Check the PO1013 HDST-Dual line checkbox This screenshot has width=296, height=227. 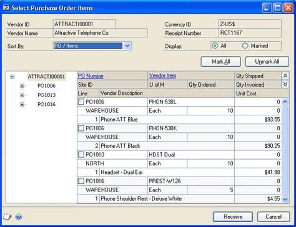click(x=81, y=155)
